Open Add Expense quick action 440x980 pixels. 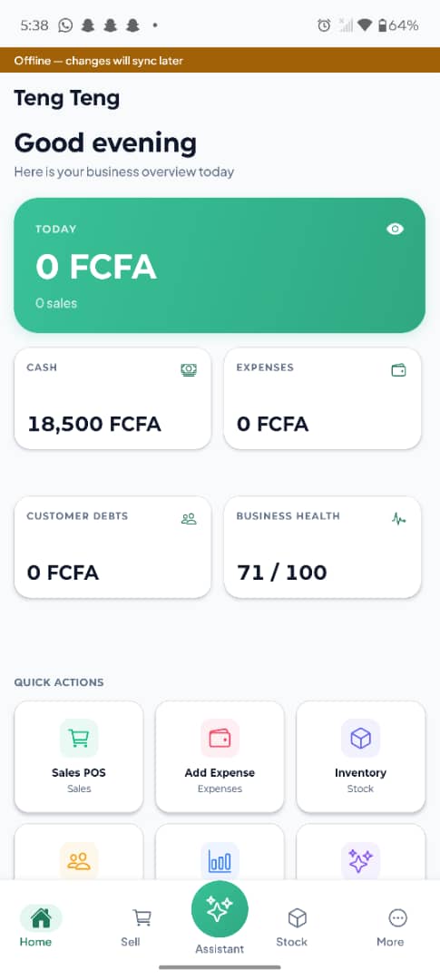220,757
